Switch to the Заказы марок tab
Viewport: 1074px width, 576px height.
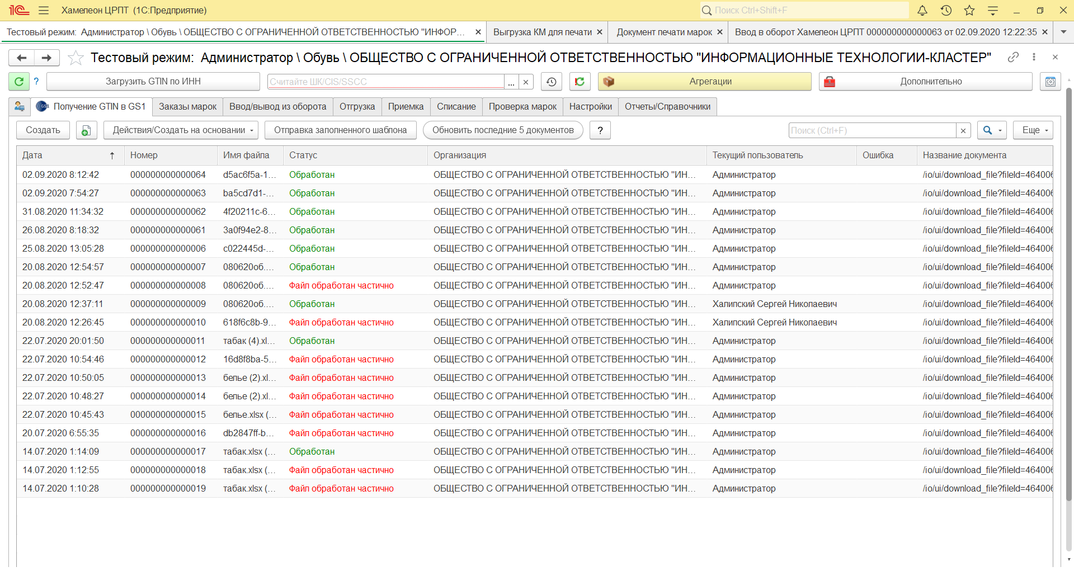click(x=187, y=107)
